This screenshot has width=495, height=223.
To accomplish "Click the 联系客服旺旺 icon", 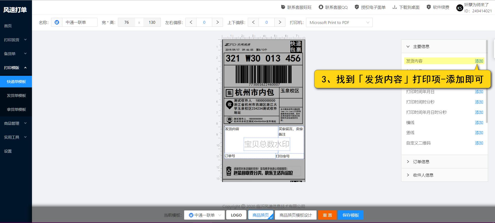I will [283, 7].
